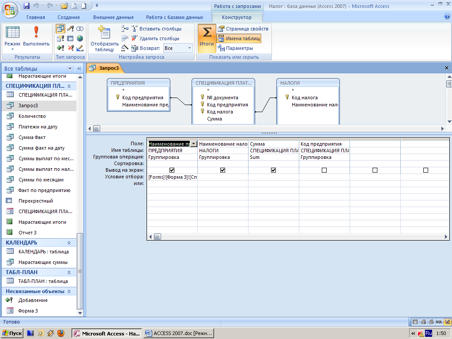Open Параметры query parameters
The height and width of the screenshot is (339, 452).
tap(235, 48)
